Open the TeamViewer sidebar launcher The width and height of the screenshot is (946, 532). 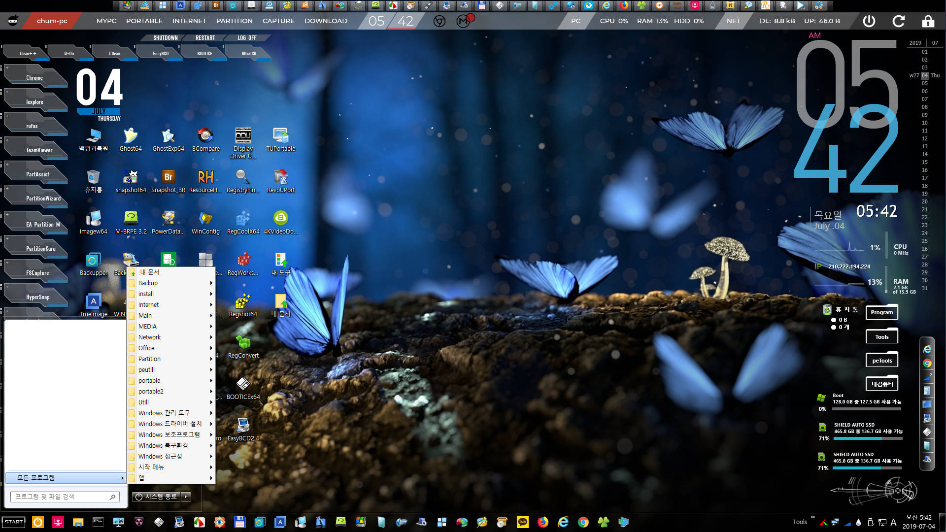pyautogui.click(x=35, y=150)
